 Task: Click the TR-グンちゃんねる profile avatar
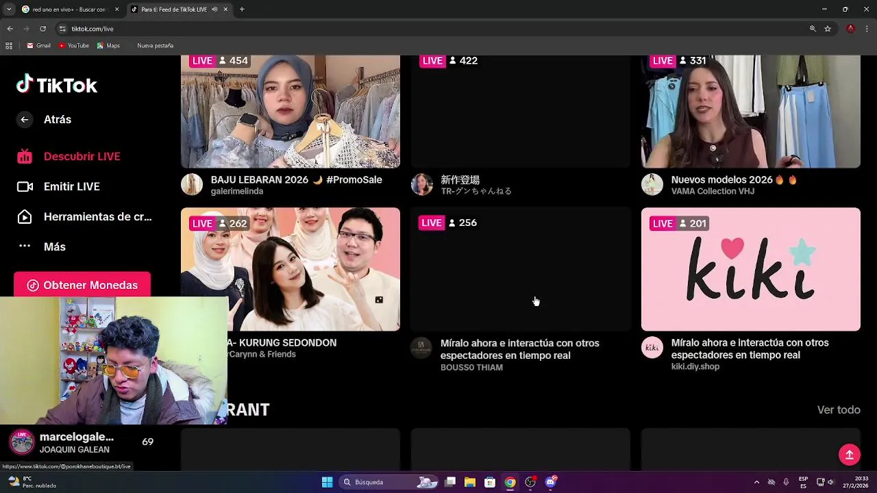pyautogui.click(x=422, y=185)
